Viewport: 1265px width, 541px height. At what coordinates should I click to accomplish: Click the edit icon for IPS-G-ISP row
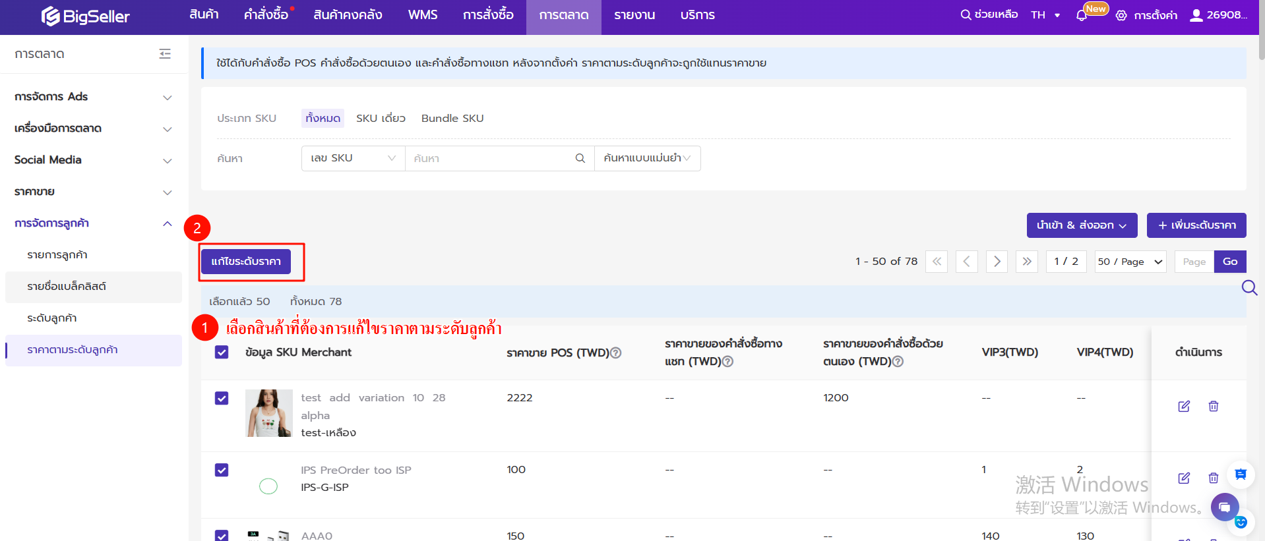coord(1184,478)
